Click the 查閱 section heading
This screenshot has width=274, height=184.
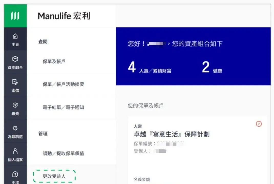coord(43,42)
